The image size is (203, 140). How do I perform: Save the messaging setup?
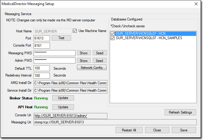[184, 130]
